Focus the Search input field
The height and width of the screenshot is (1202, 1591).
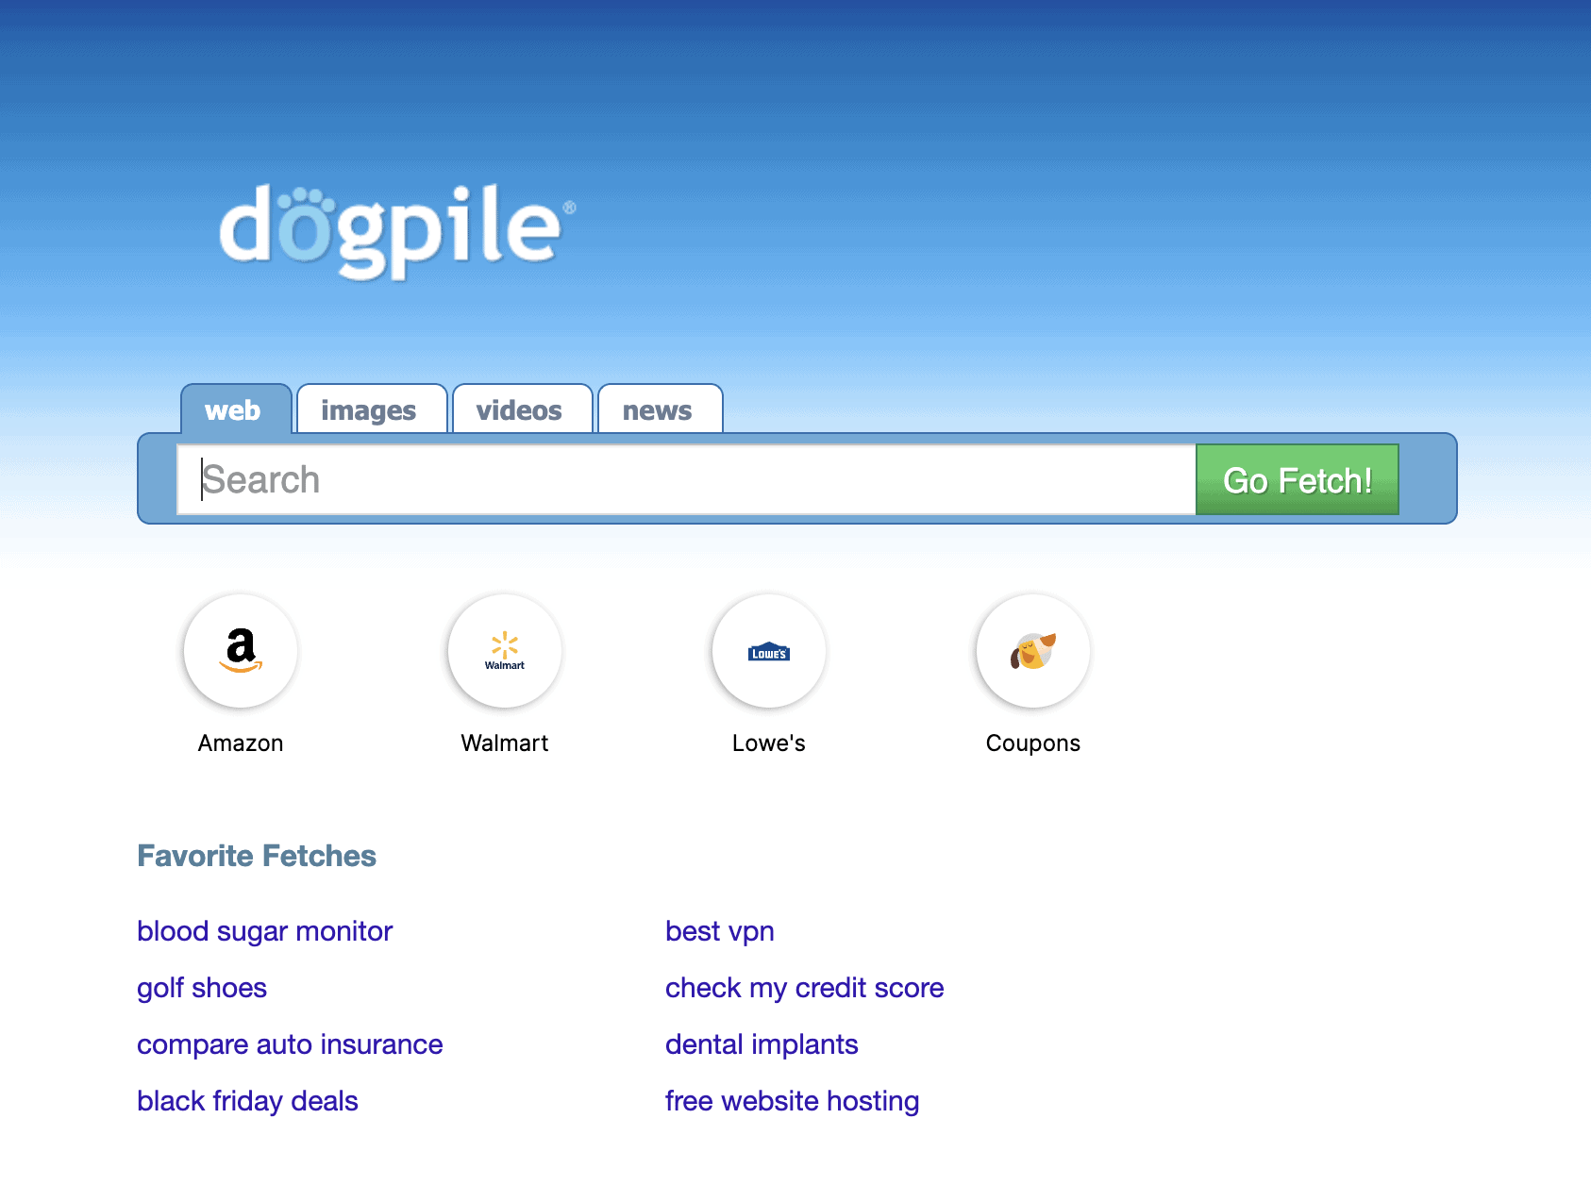(x=686, y=479)
